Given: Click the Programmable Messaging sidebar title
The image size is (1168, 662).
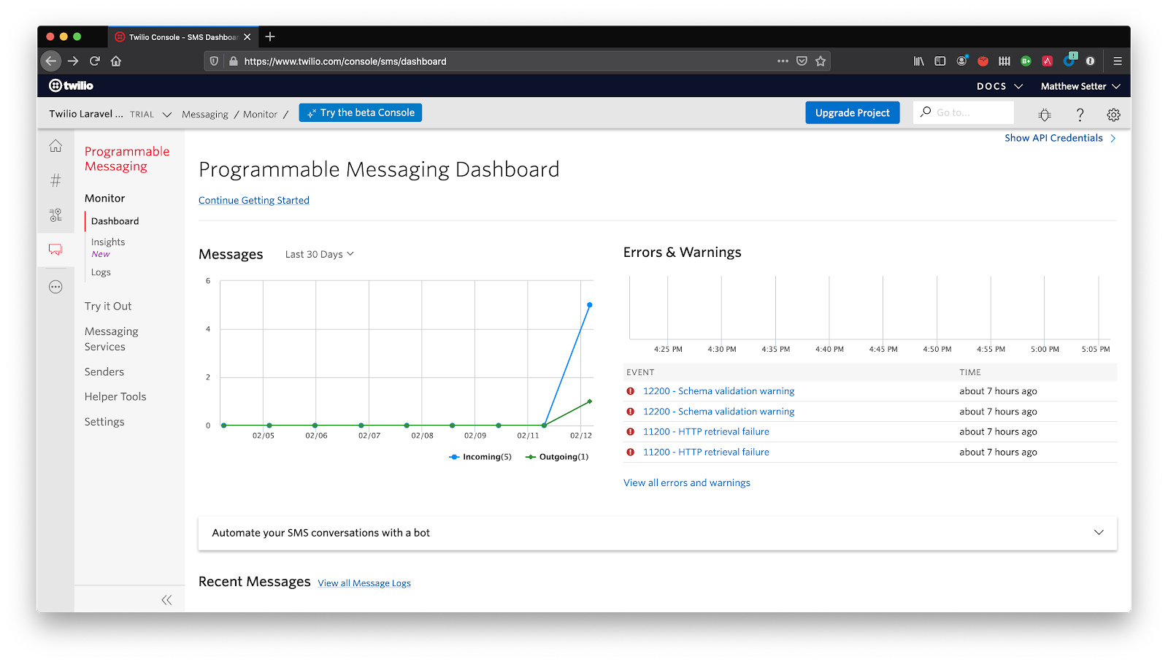Looking at the screenshot, I should pos(127,159).
